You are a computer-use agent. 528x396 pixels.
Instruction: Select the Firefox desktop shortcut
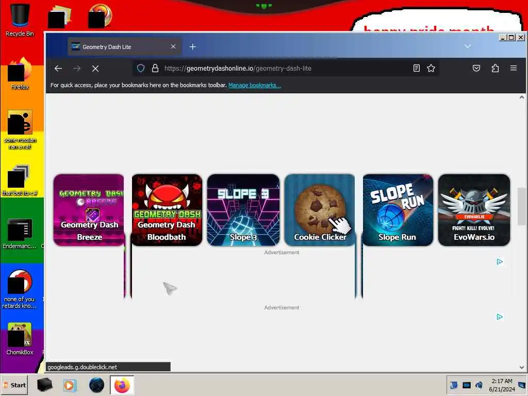pyautogui.click(x=20, y=74)
